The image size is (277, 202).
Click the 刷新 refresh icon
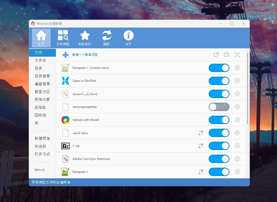click(106, 38)
